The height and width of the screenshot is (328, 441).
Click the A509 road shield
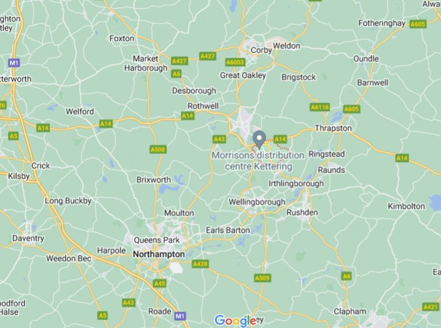tap(263, 278)
